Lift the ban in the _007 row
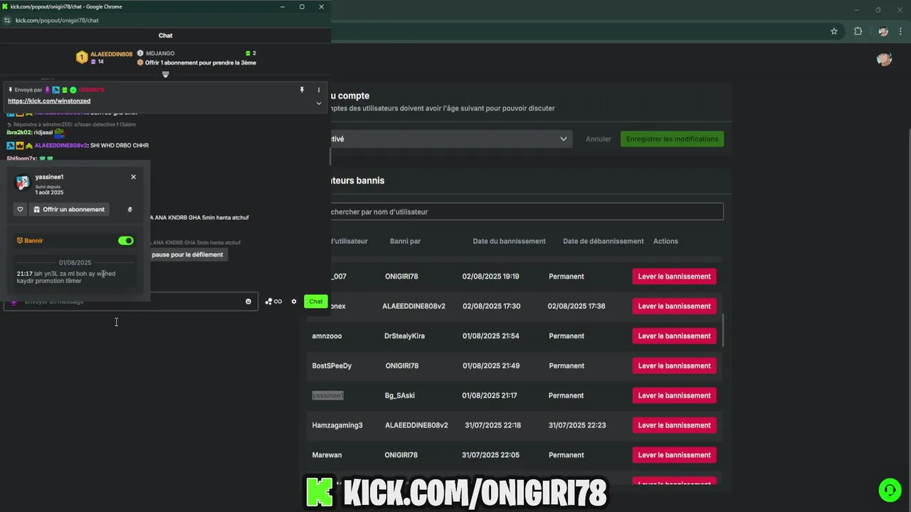The width and height of the screenshot is (911, 512). click(674, 277)
